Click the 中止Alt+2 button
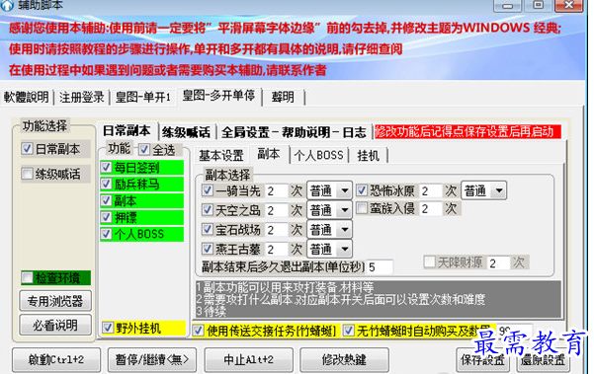 pos(248,359)
